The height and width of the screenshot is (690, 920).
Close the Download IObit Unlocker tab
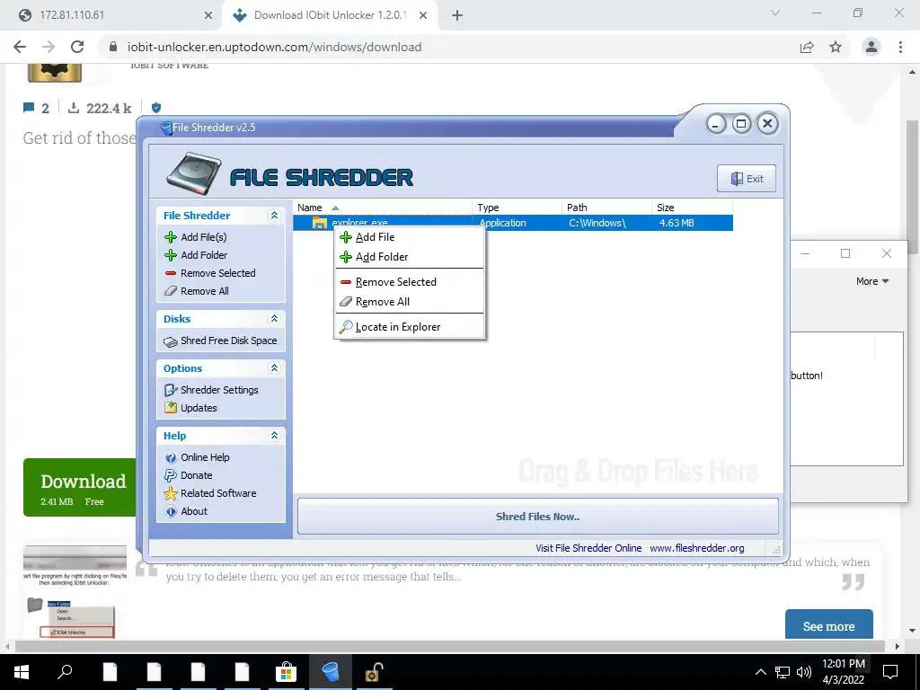[423, 16]
